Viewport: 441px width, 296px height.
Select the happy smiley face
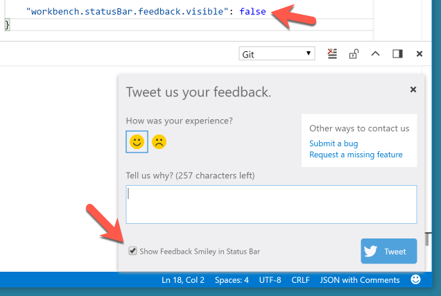[x=137, y=141]
